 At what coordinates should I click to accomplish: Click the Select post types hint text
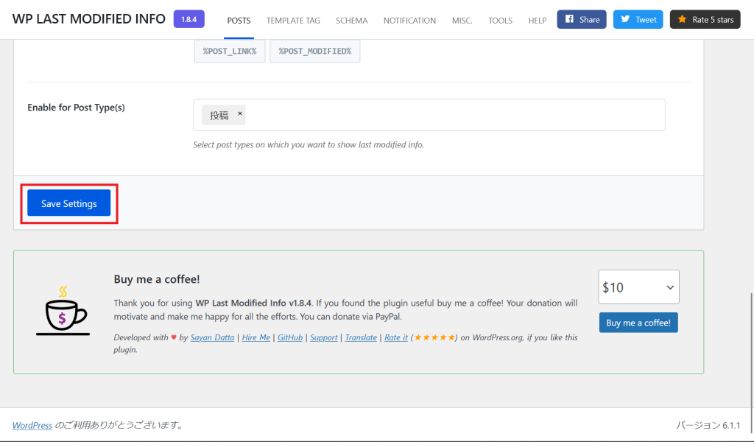[309, 145]
